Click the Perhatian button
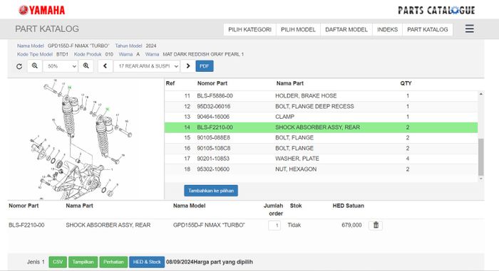499x271 pixels. click(113, 262)
